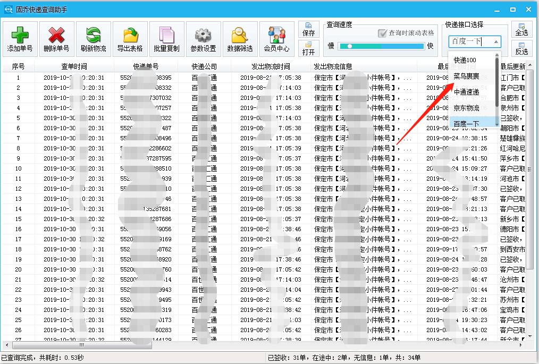The image size is (539, 364).
Task: Select 中通速递 from dropdown list
Action: (466, 92)
